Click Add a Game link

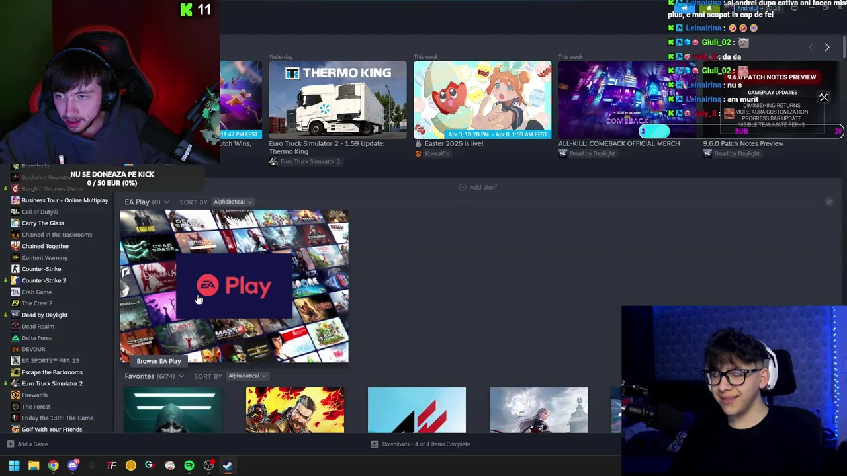pyautogui.click(x=32, y=444)
